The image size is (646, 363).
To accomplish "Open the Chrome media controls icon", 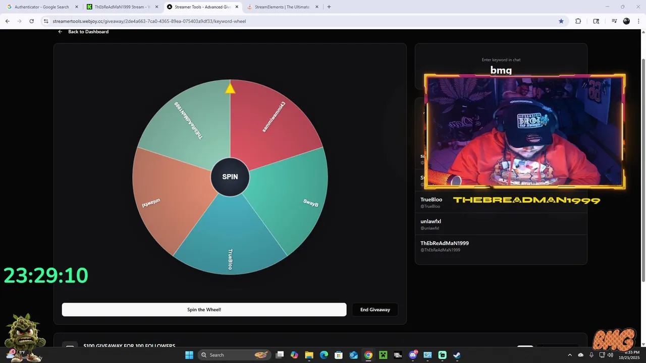I will (x=614, y=21).
